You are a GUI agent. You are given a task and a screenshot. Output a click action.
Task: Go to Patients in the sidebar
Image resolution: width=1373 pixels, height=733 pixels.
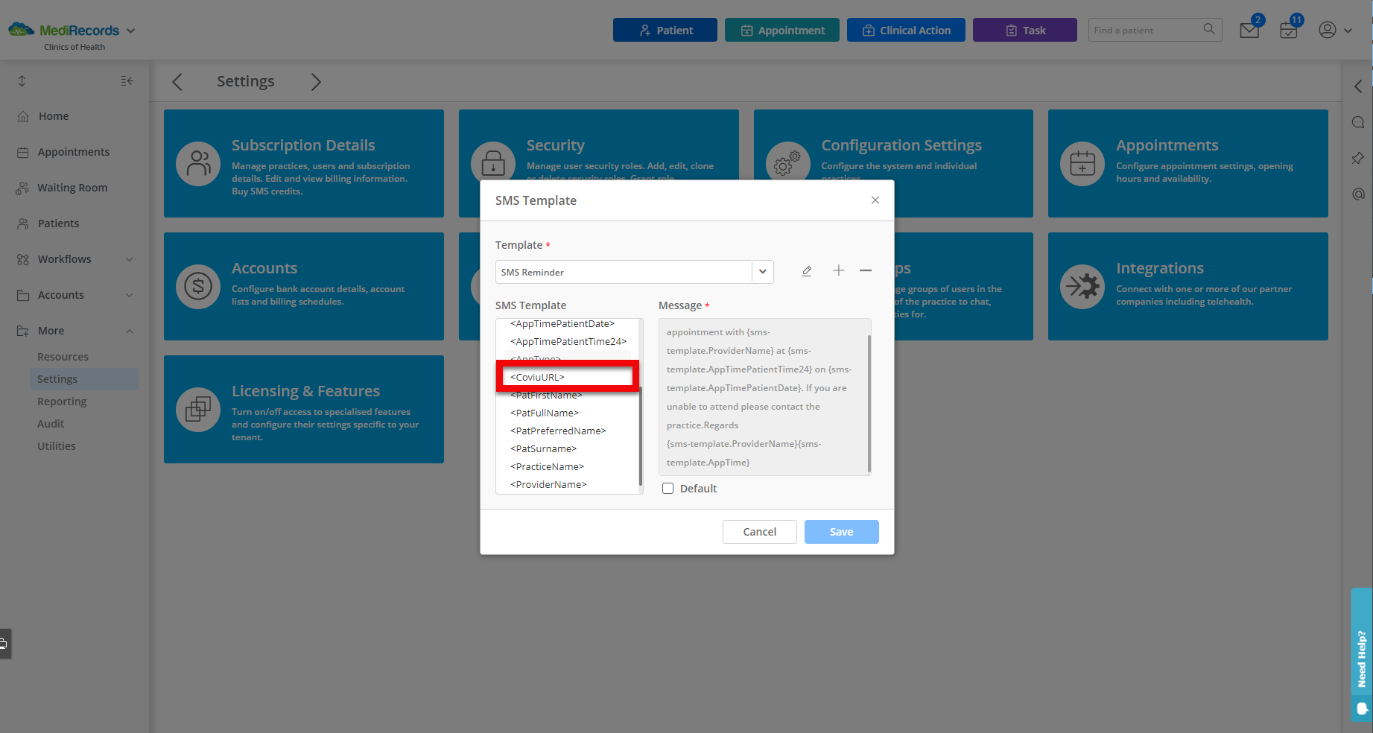(x=57, y=223)
